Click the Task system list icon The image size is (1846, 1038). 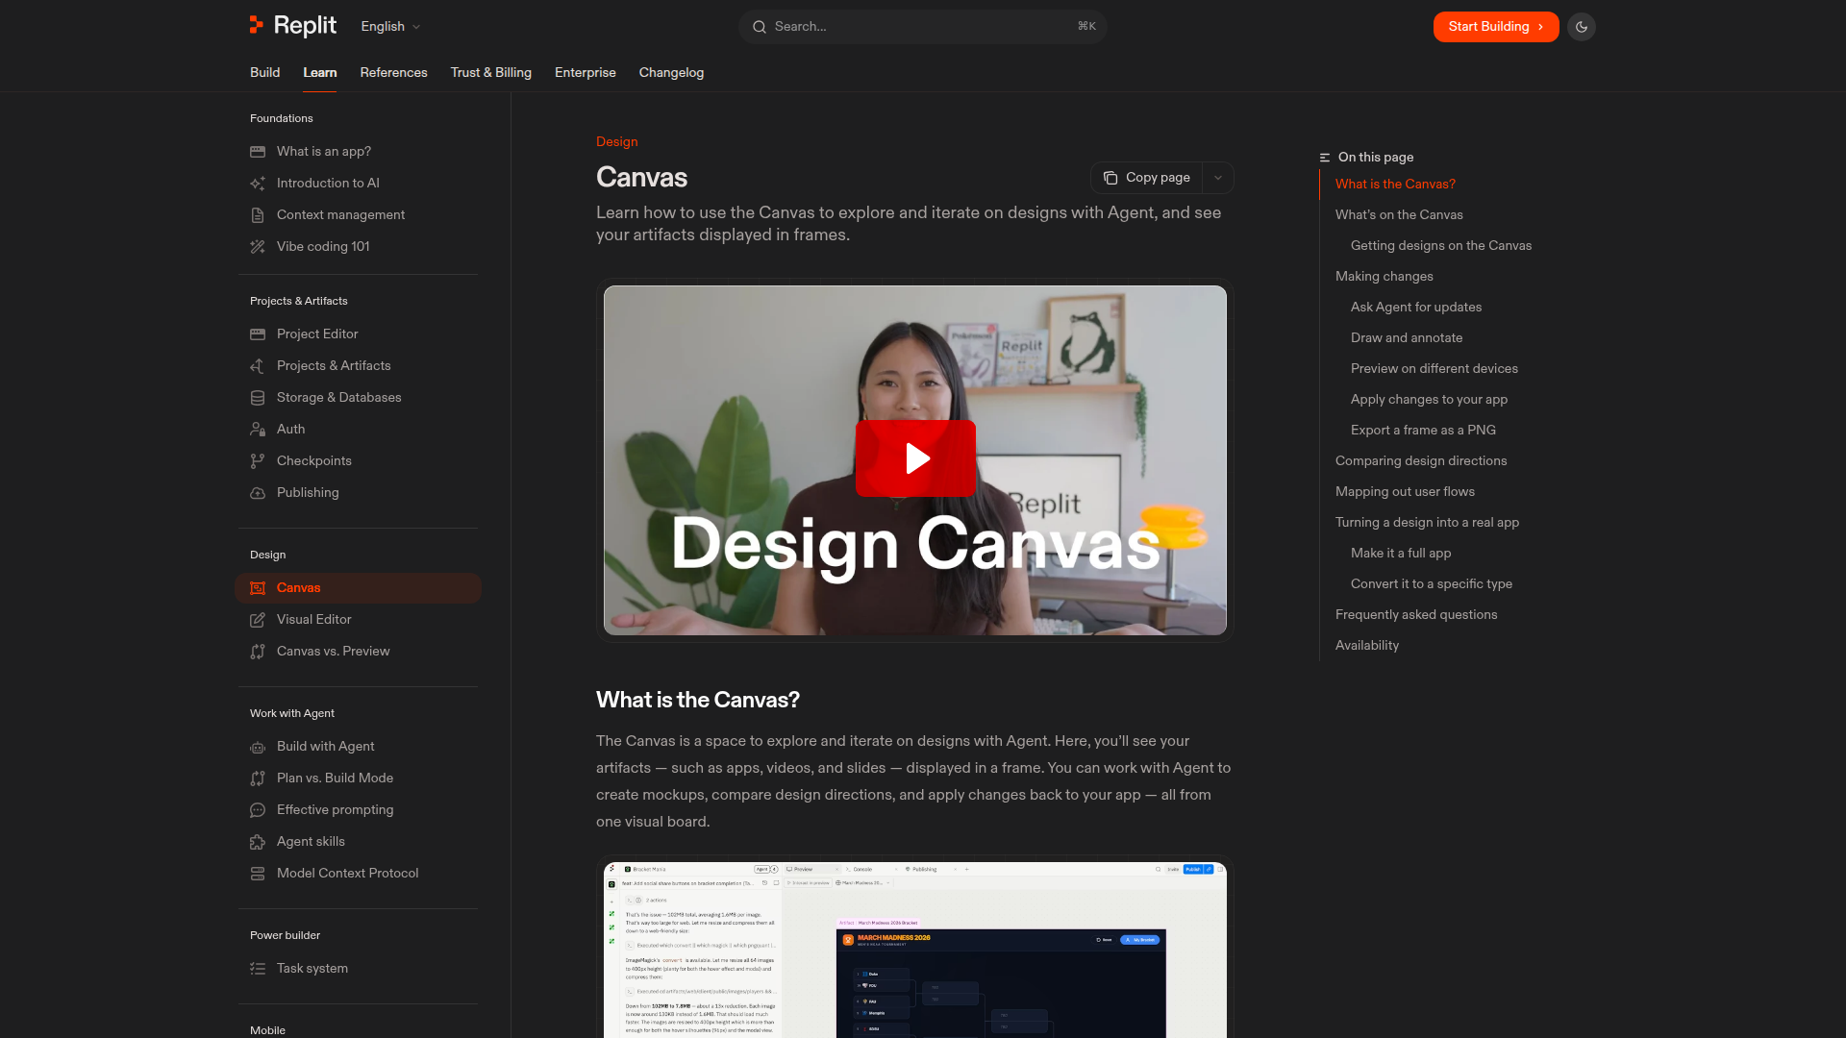[258, 969]
